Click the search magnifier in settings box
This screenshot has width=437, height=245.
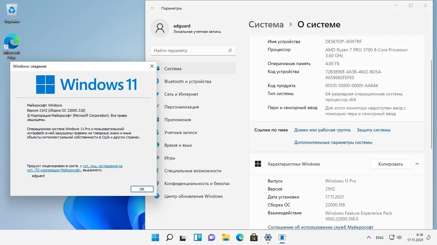(230, 50)
